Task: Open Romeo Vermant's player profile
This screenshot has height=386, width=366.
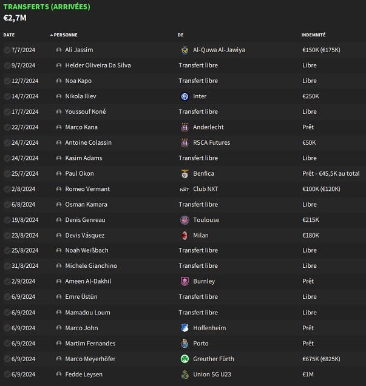Action: [87, 189]
